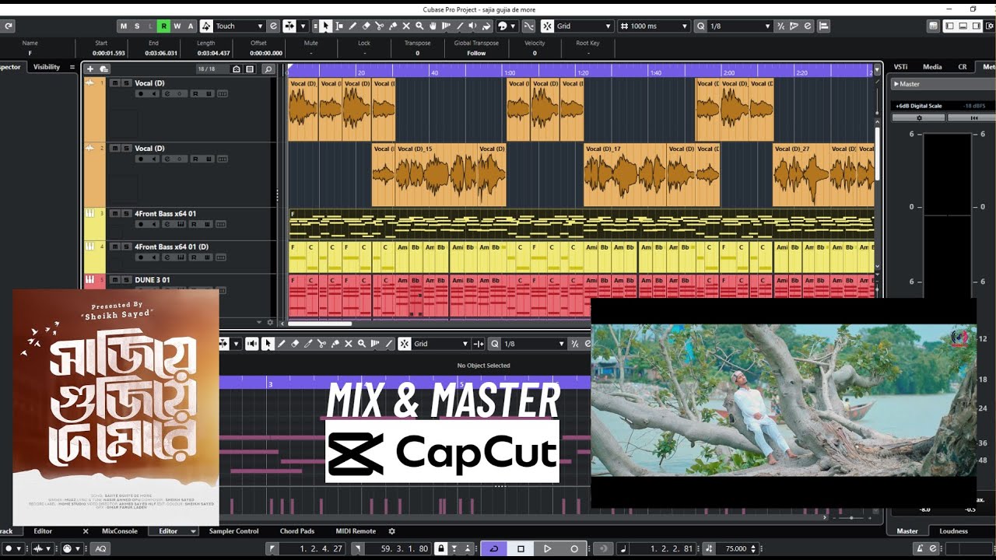996x560 pixels.
Task: Open the MIDI Remote tab
Action: 356,531
